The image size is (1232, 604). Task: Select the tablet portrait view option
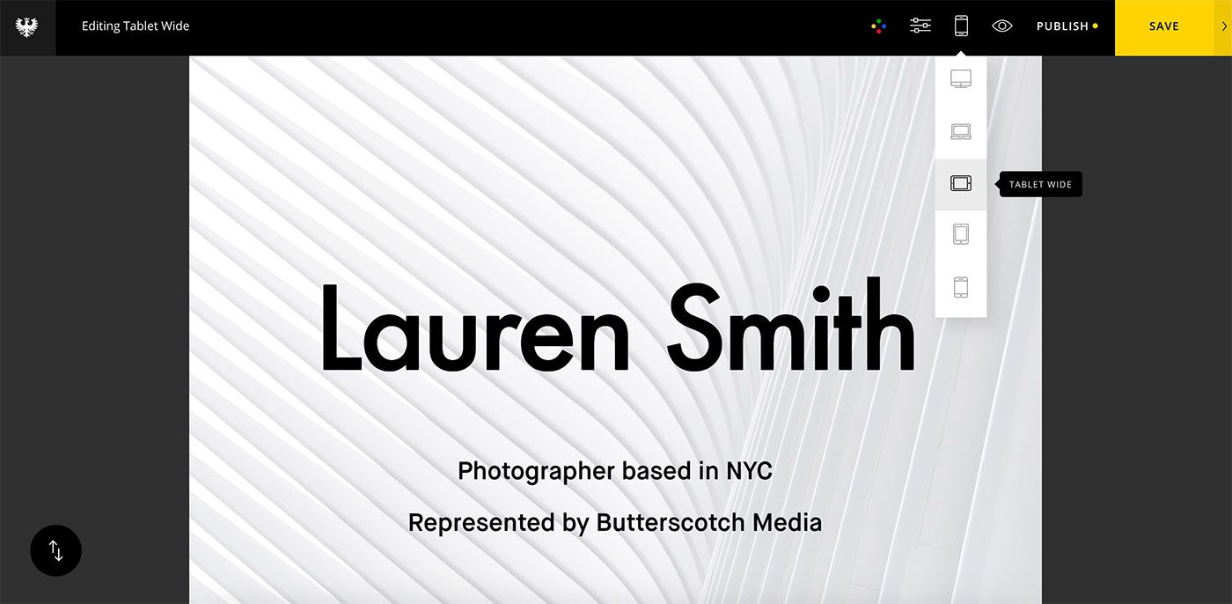coord(961,235)
